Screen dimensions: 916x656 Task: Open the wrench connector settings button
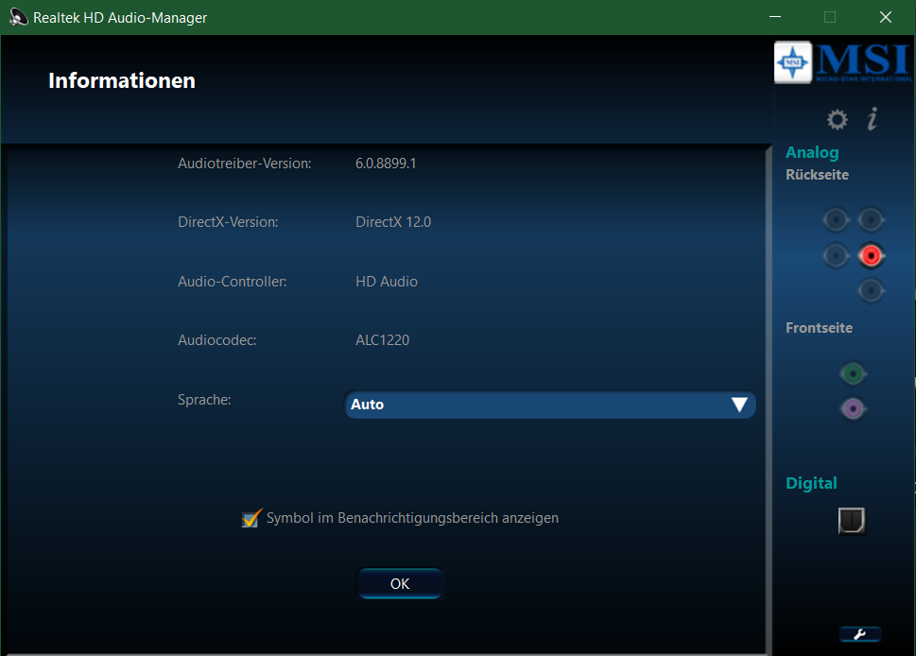860,634
